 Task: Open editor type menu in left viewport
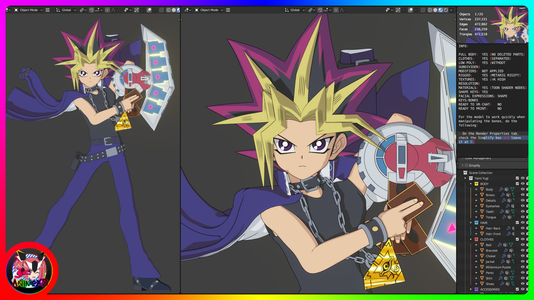point(8,10)
